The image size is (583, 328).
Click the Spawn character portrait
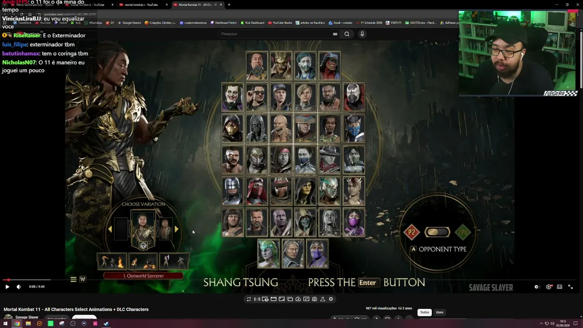click(x=354, y=97)
